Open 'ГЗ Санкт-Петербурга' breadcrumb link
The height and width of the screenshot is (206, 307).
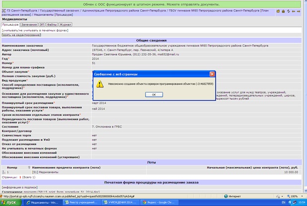click(22, 10)
